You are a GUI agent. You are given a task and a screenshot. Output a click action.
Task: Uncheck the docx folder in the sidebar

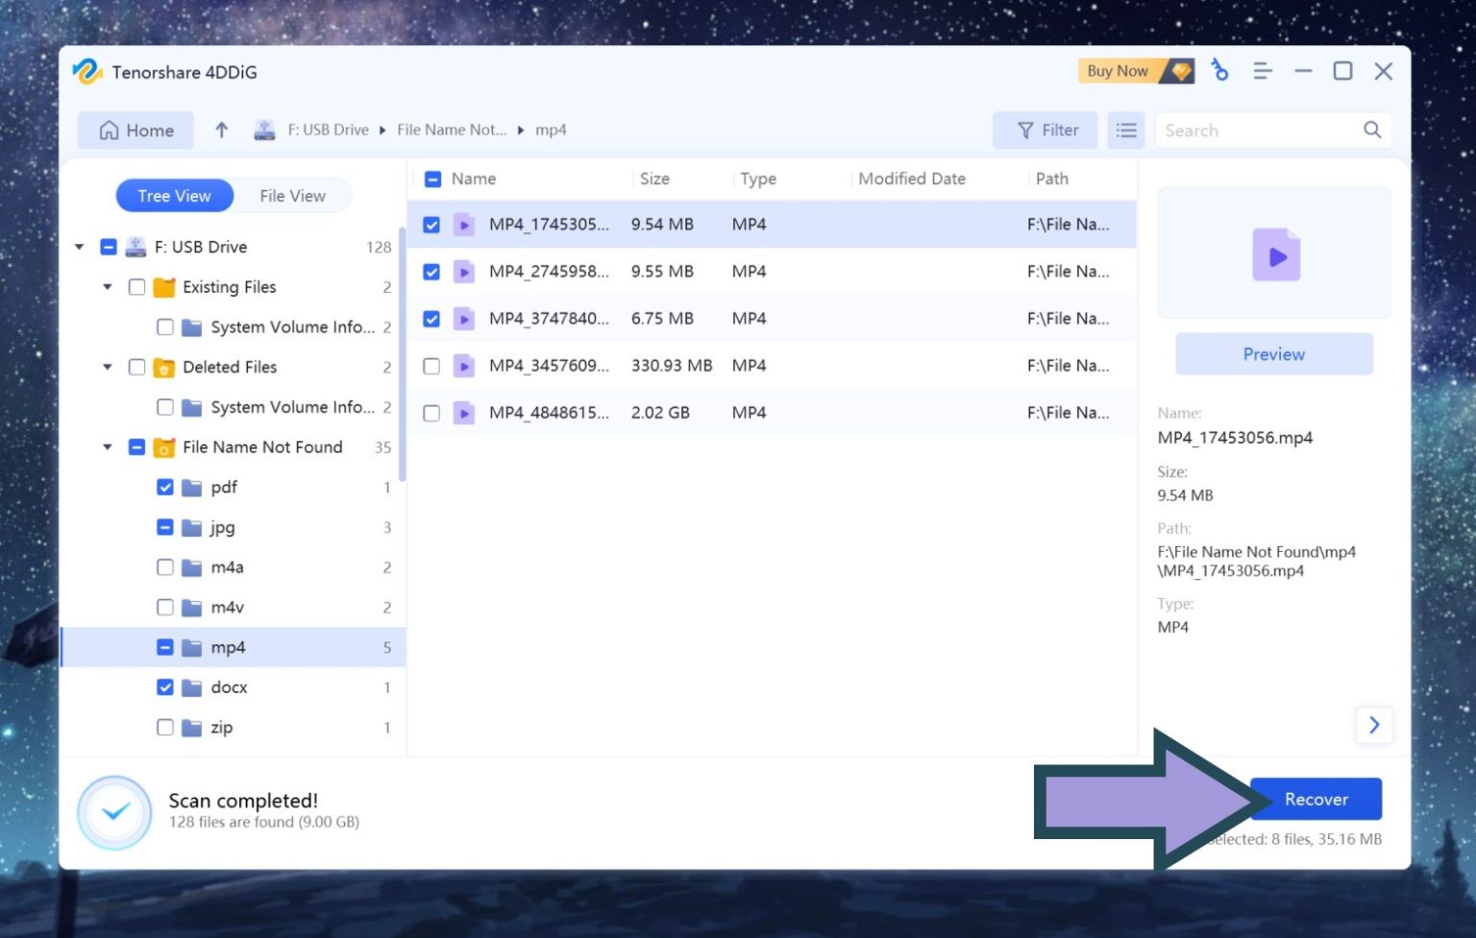tap(164, 686)
